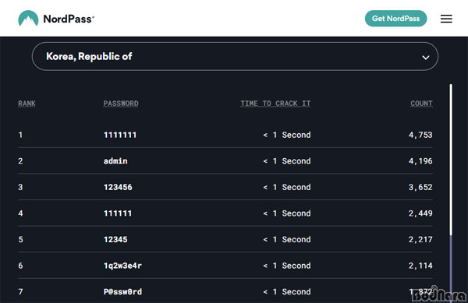Expand the Korea, Republic of country dropdown
468x303 pixels.
point(235,56)
